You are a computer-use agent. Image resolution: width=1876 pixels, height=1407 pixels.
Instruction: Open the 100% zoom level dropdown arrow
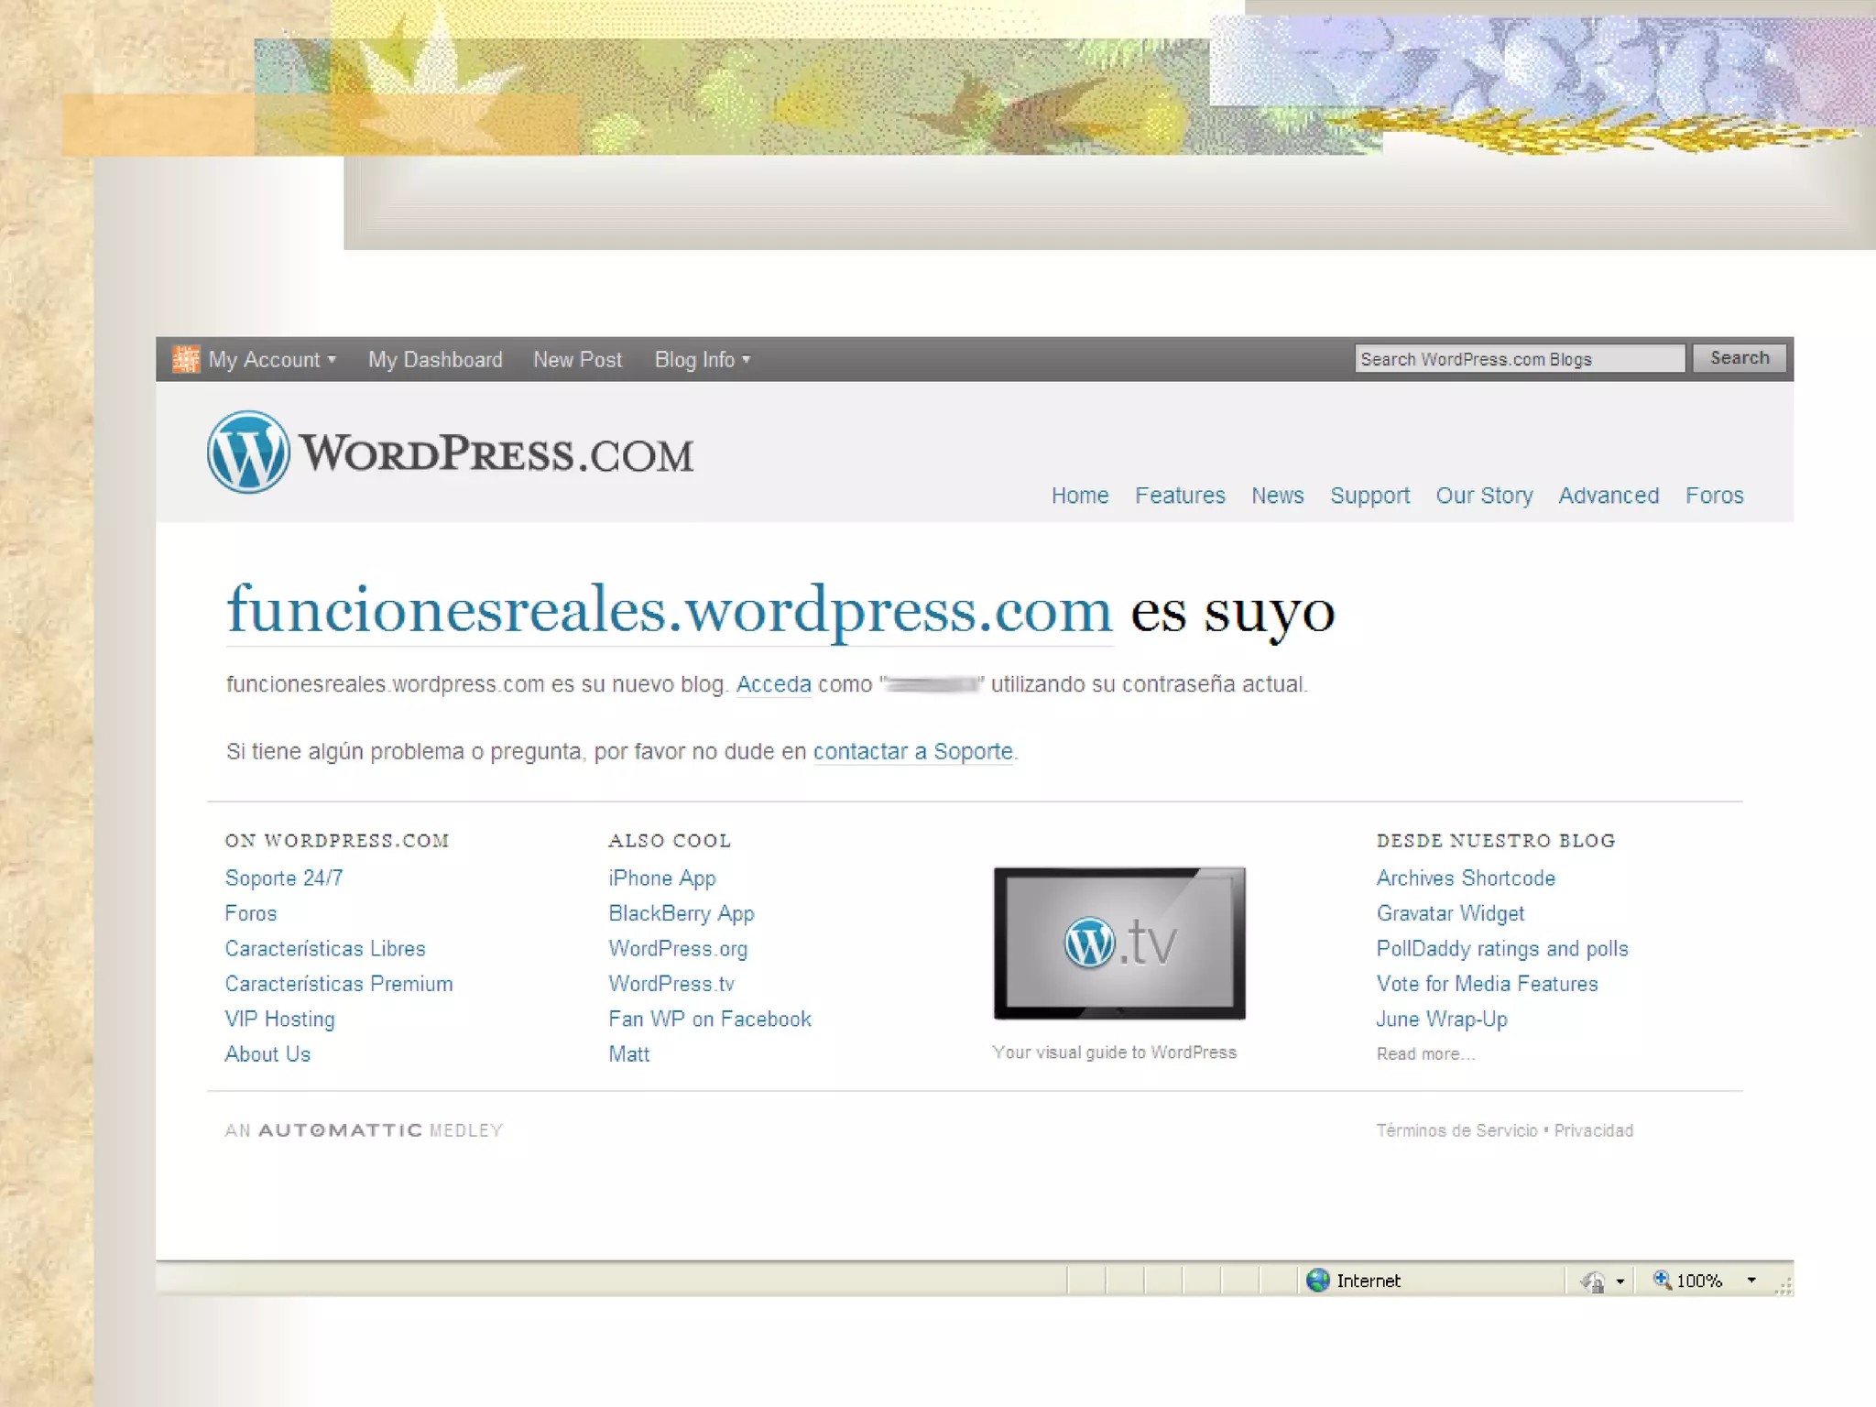[1751, 1281]
